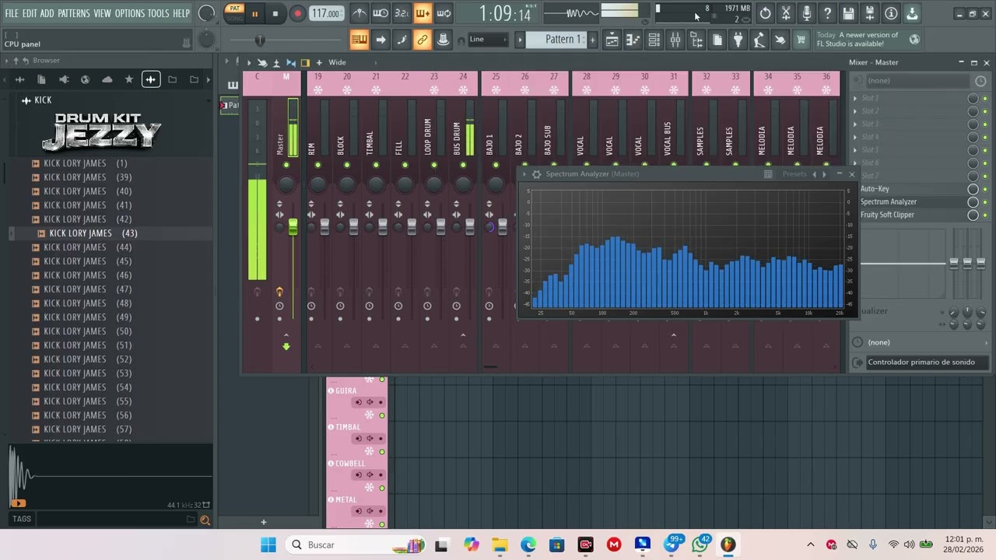Image resolution: width=996 pixels, height=560 pixels.
Task: Toggle Spectrum Analyzer slot enable LED
Action: tap(985, 202)
